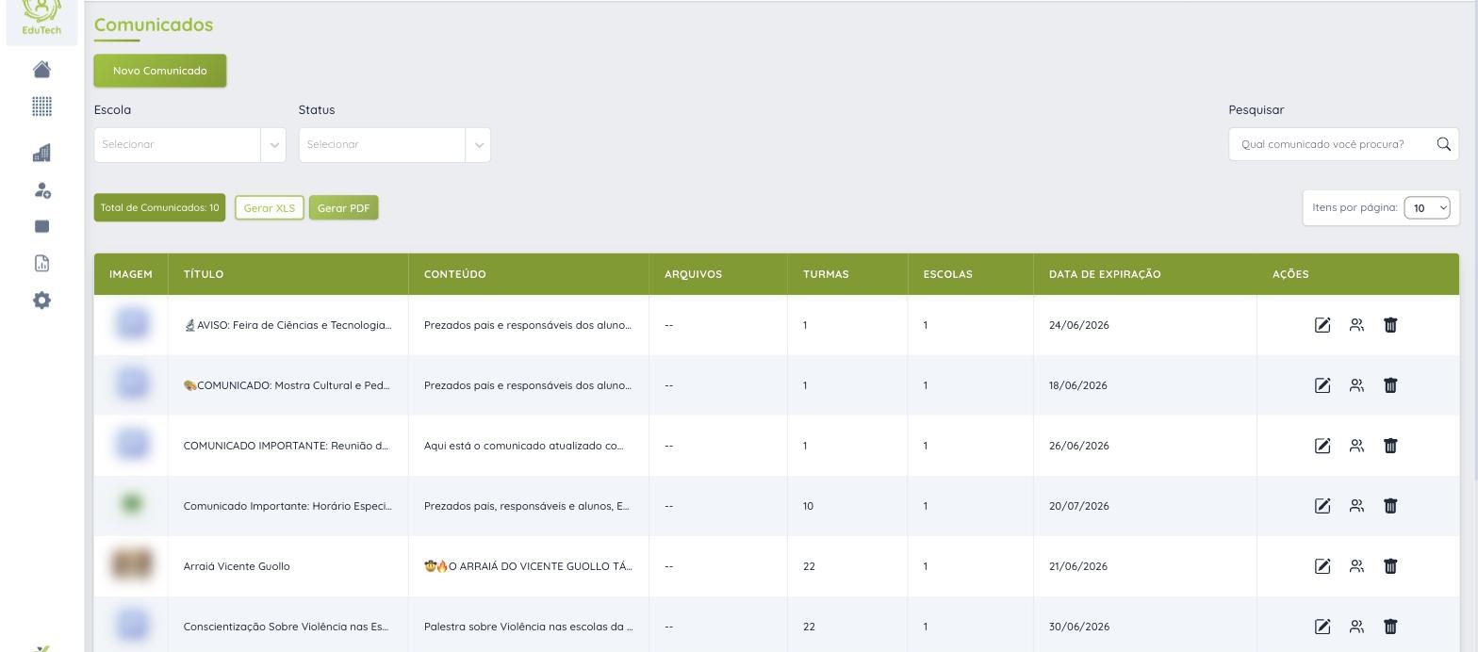This screenshot has height=652, width=1478.
Task: Open the home icon in sidebar
Action: [41, 70]
